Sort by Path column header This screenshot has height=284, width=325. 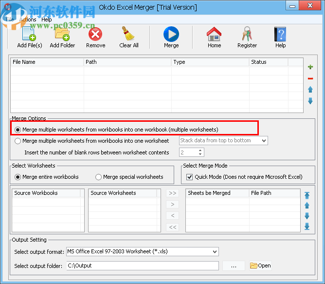(127, 62)
